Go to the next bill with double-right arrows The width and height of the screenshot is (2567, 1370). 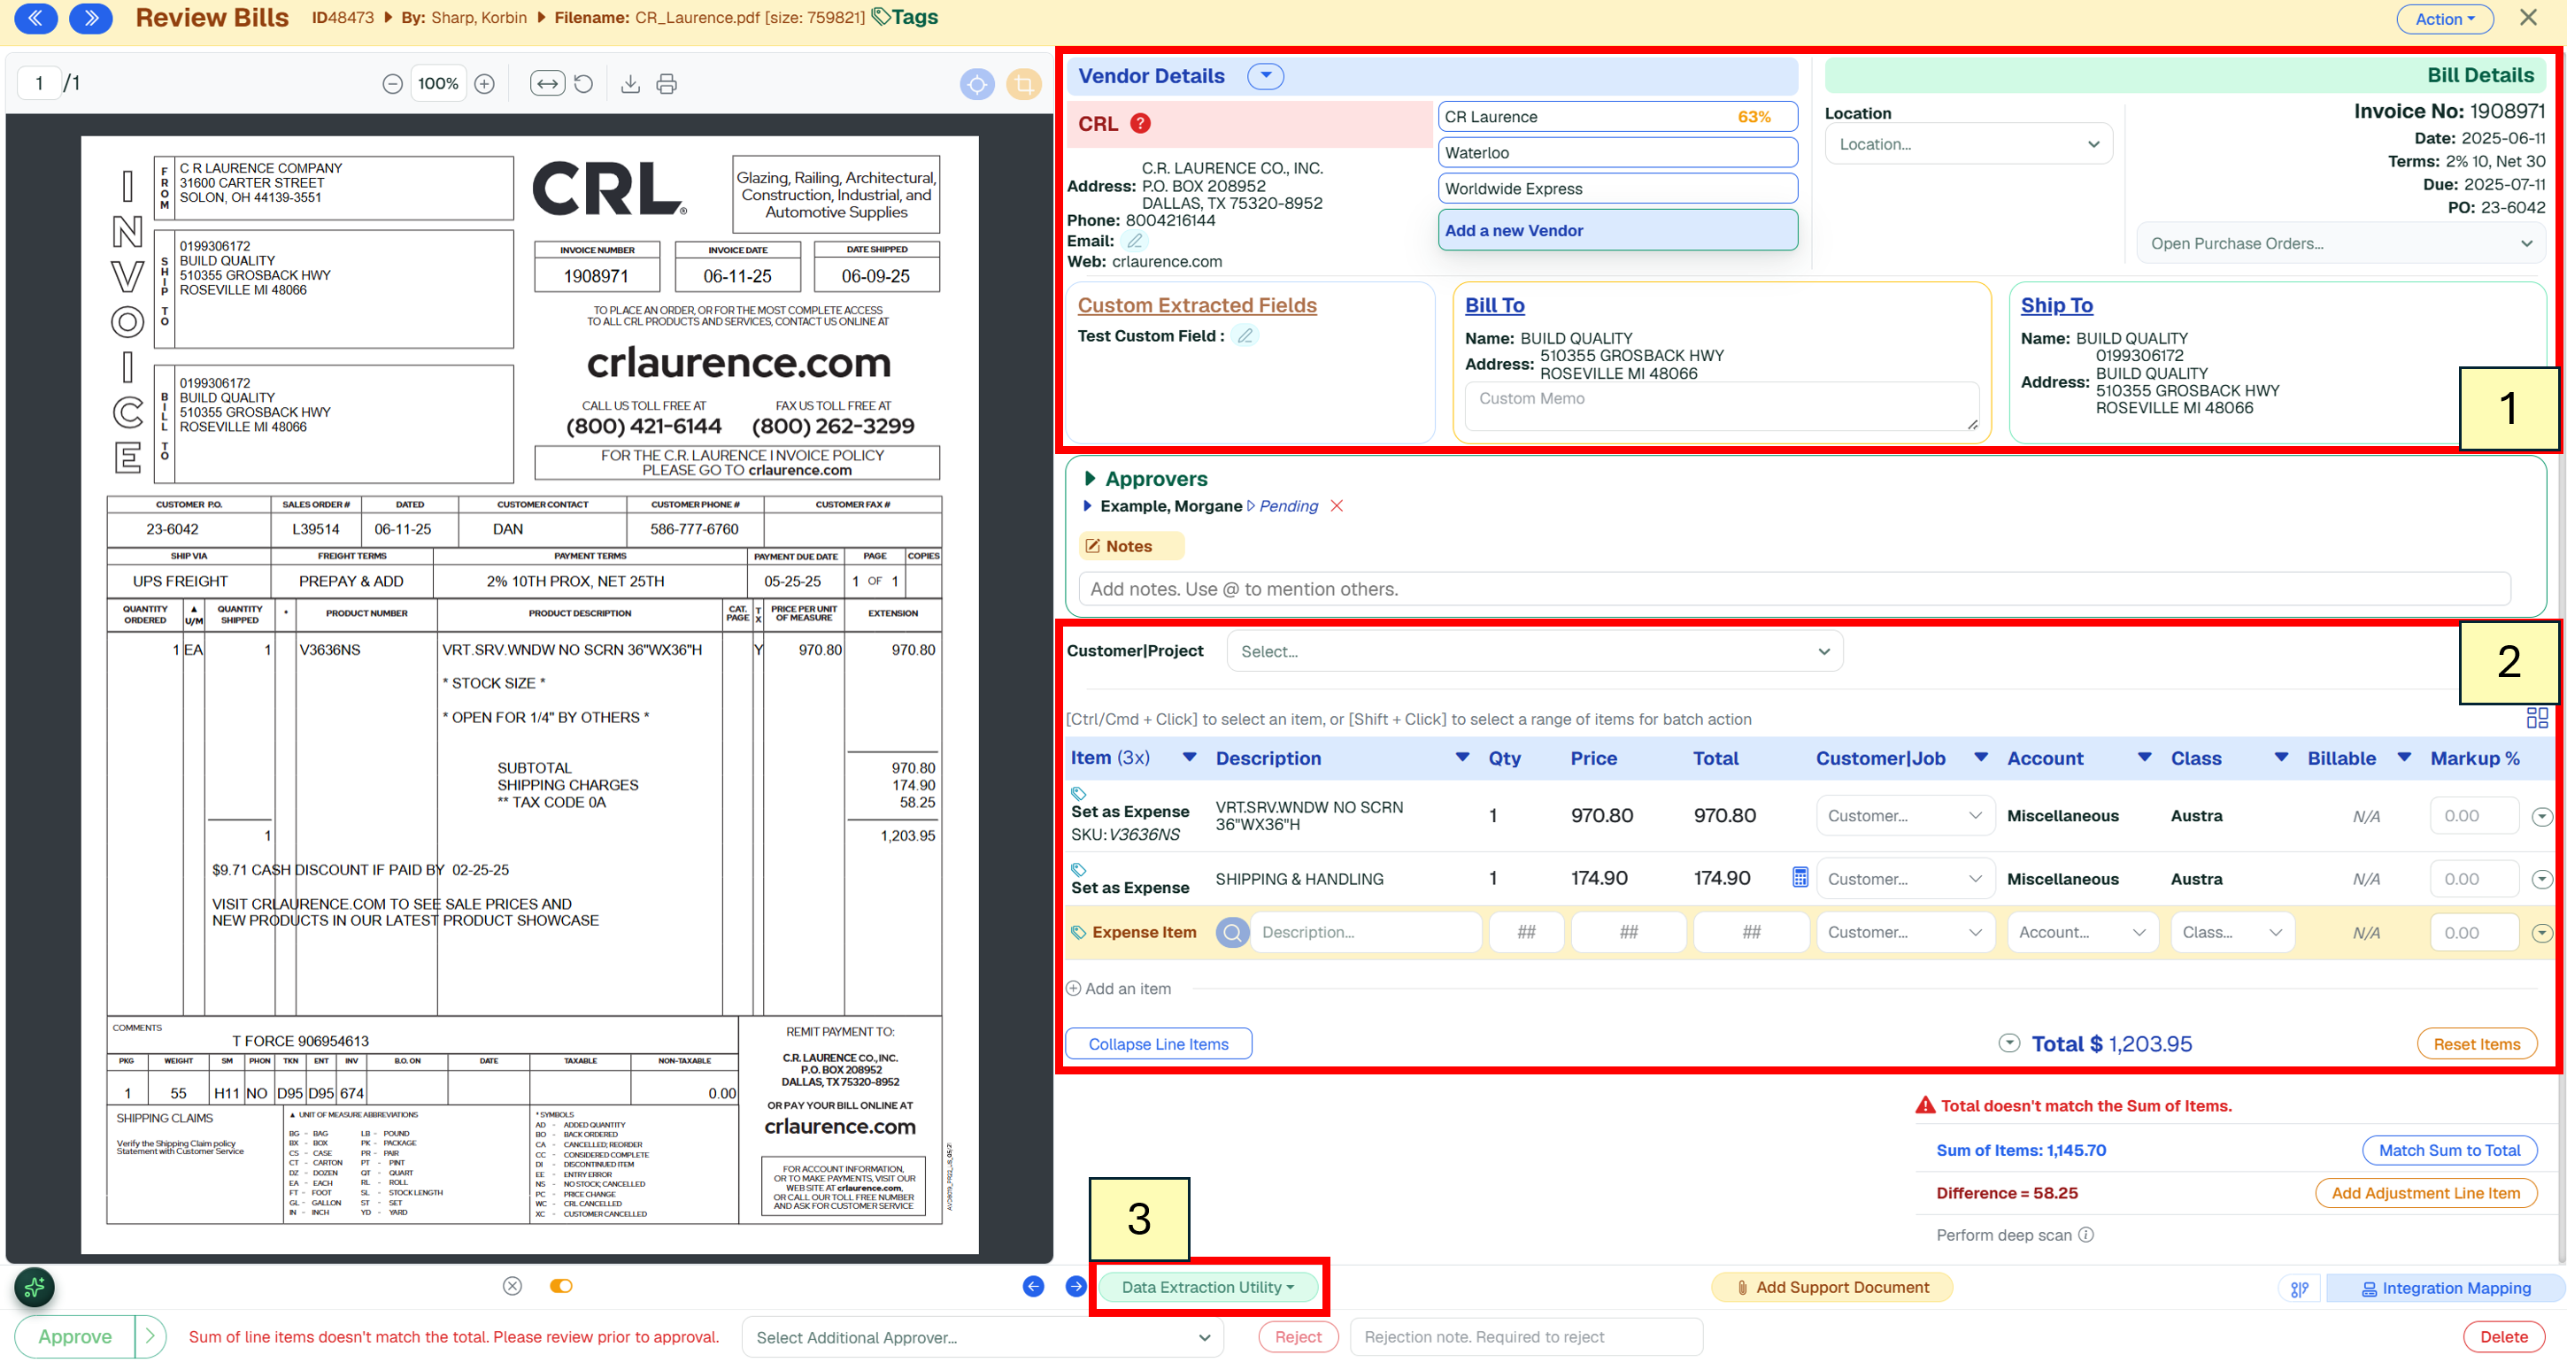pyautogui.click(x=90, y=18)
